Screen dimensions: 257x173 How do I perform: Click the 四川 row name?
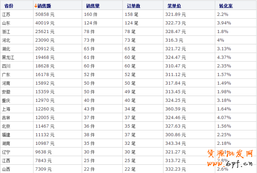(x=6, y=66)
